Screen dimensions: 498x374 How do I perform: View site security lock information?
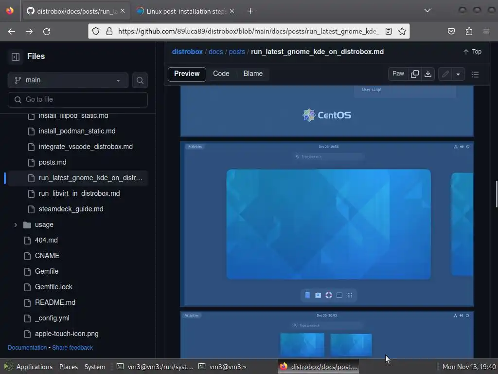(109, 31)
